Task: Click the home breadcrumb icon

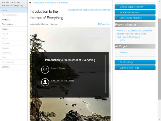Action: click(x=30, y=3)
